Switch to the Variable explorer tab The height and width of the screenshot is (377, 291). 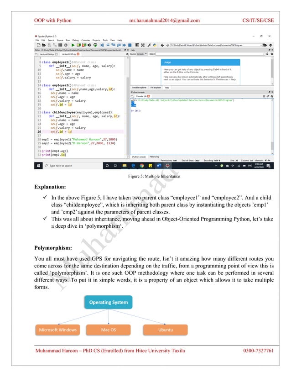click(x=139, y=88)
